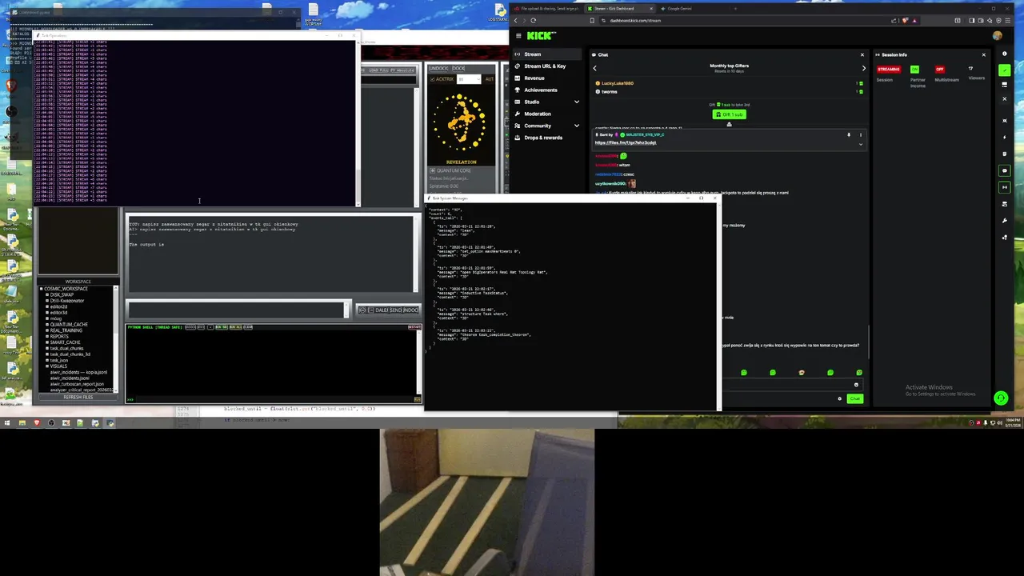This screenshot has width=1024, height=576.
Task: Expand the Studio sidebar section
Action: [576, 102]
